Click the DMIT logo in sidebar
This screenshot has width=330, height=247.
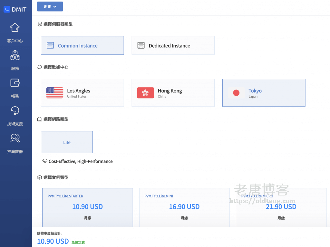15,9
